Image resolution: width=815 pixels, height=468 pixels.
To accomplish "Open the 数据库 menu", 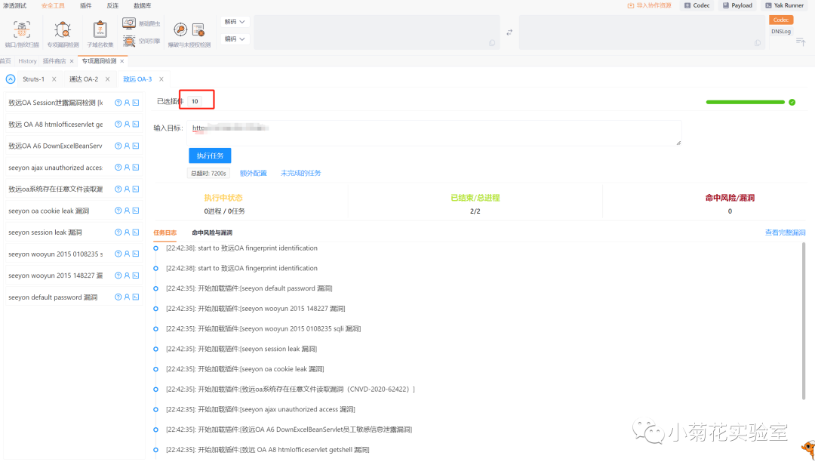I will pos(143,6).
